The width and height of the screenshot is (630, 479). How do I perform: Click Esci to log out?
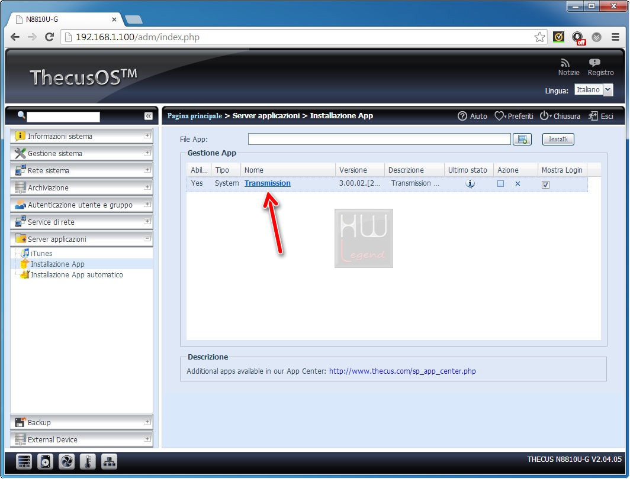pos(600,116)
